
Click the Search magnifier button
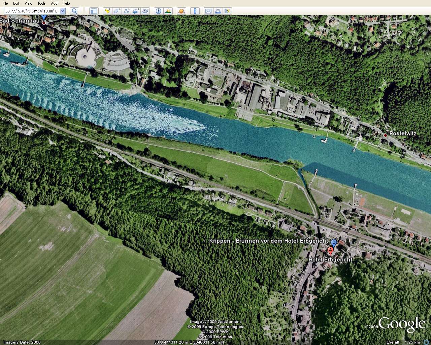74,11
